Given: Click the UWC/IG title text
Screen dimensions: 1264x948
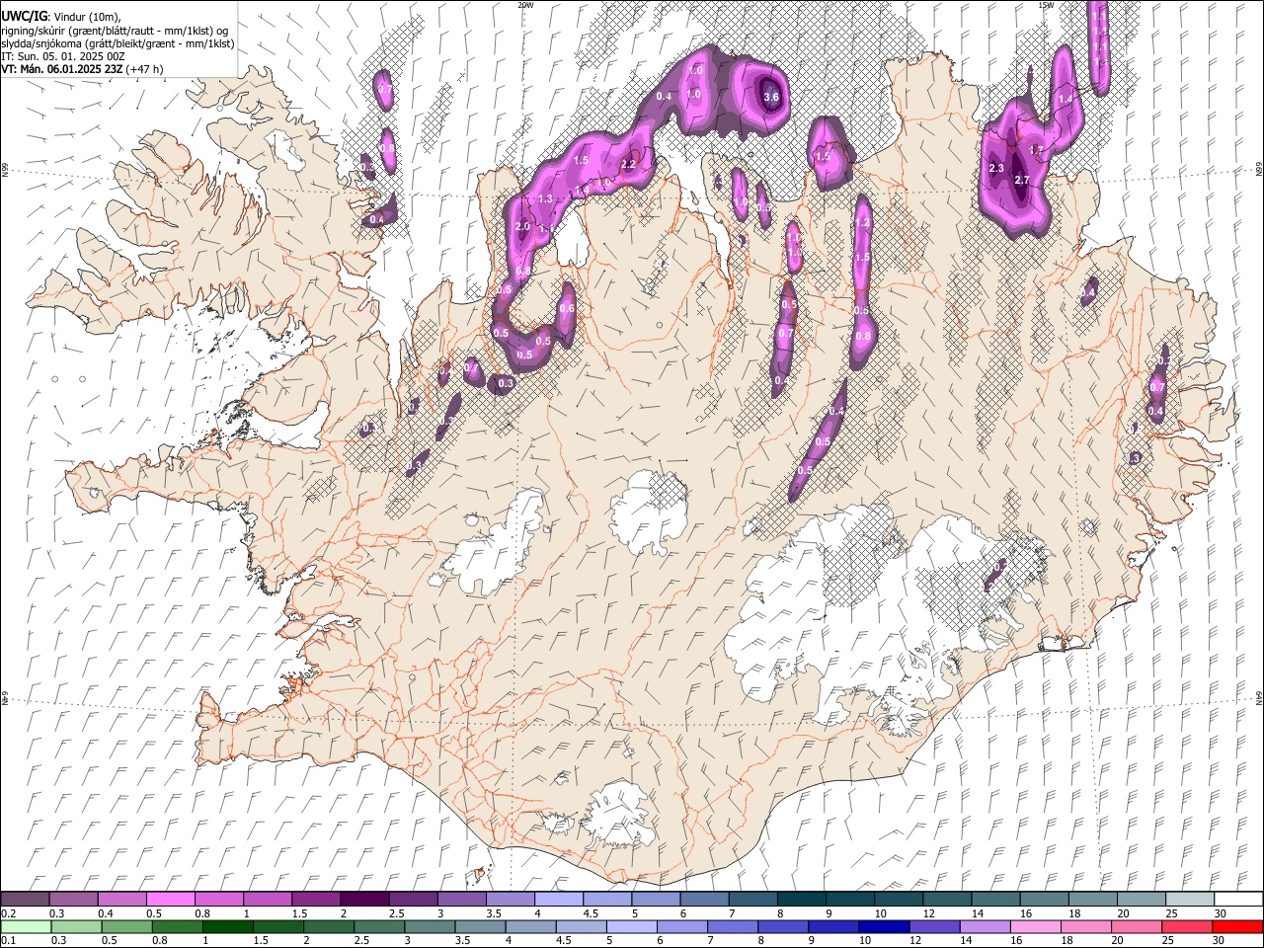Looking at the screenshot, I should coord(23,16).
